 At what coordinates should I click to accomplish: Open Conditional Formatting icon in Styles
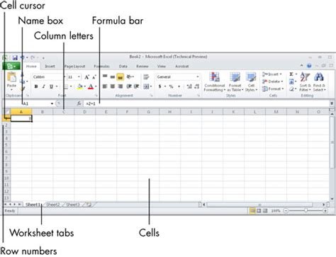point(215,78)
